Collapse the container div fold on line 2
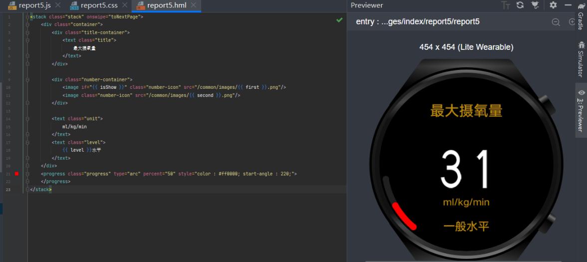The image size is (587, 262). pyautogui.click(x=27, y=25)
